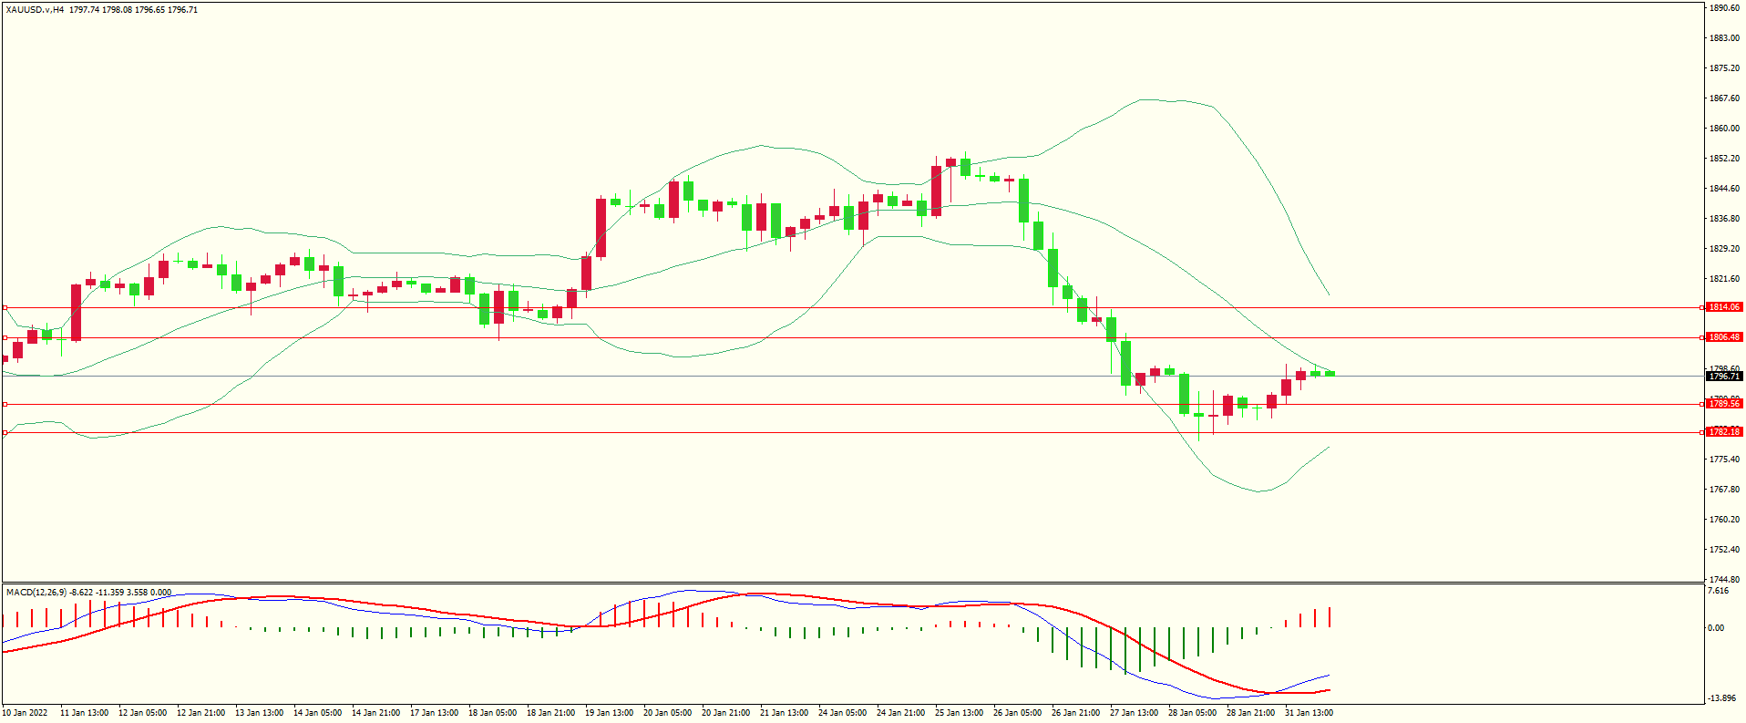
Task: Click the current price tag 1796.71
Action: coord(1724,376)
